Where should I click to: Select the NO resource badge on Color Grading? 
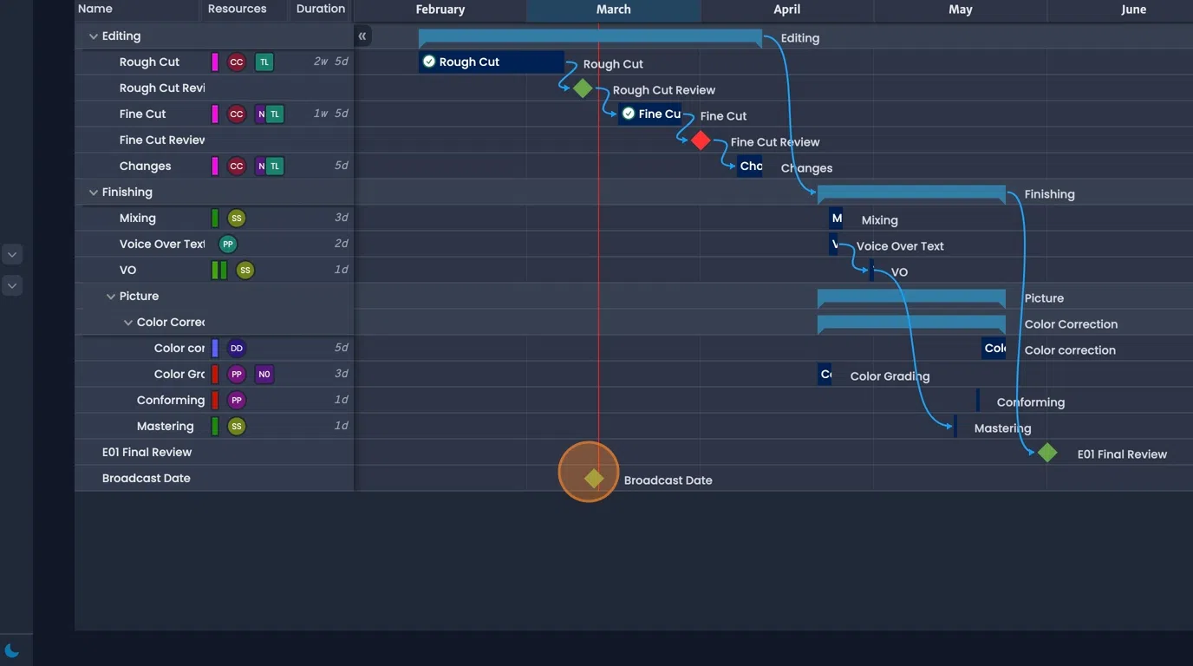coord(264,374)
